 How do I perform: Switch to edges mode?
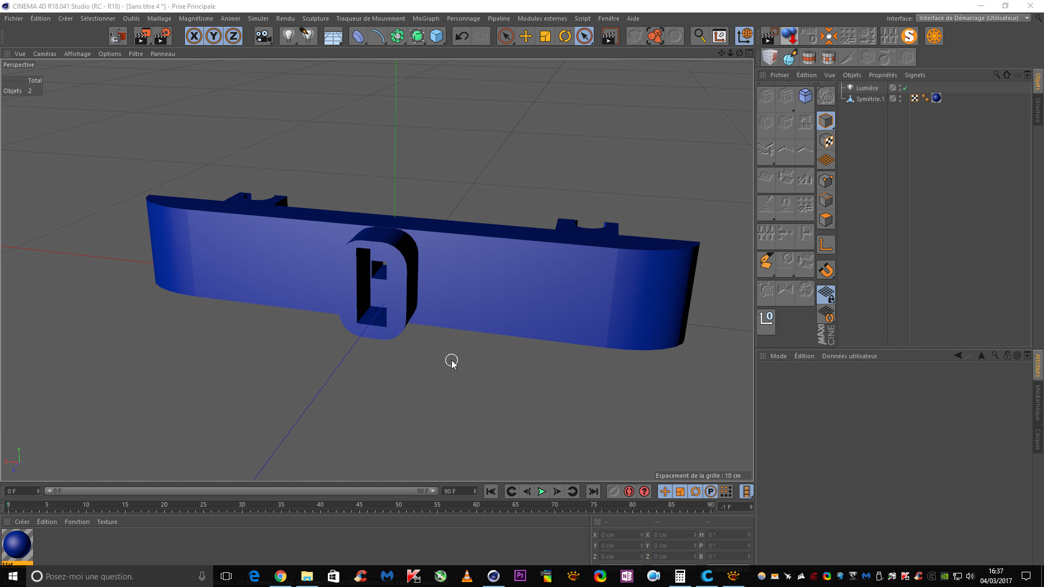[x=826, y=200]
